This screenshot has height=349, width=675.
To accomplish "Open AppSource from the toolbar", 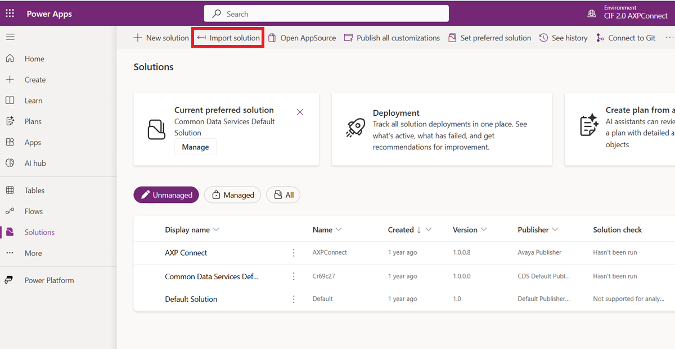I will pyautogui.click(x=301, y=38).
